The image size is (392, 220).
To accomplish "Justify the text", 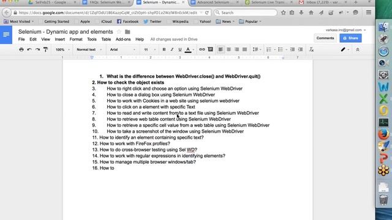I will (x=245, y=50).
